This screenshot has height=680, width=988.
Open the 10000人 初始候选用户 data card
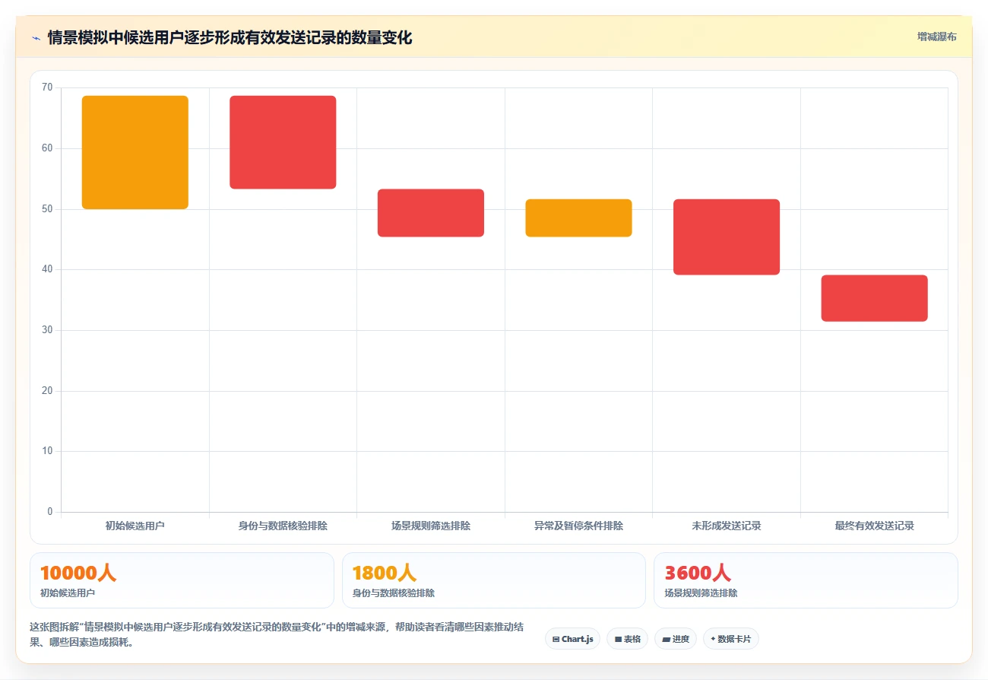[182, 580]
